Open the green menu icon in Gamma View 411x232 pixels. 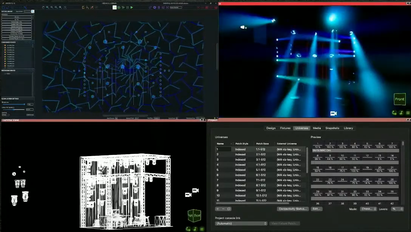pos(202,229)
